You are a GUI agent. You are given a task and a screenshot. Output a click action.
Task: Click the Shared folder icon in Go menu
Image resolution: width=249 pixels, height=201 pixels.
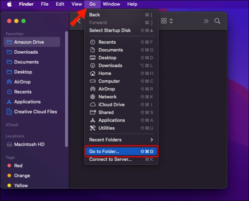[93, 112]
